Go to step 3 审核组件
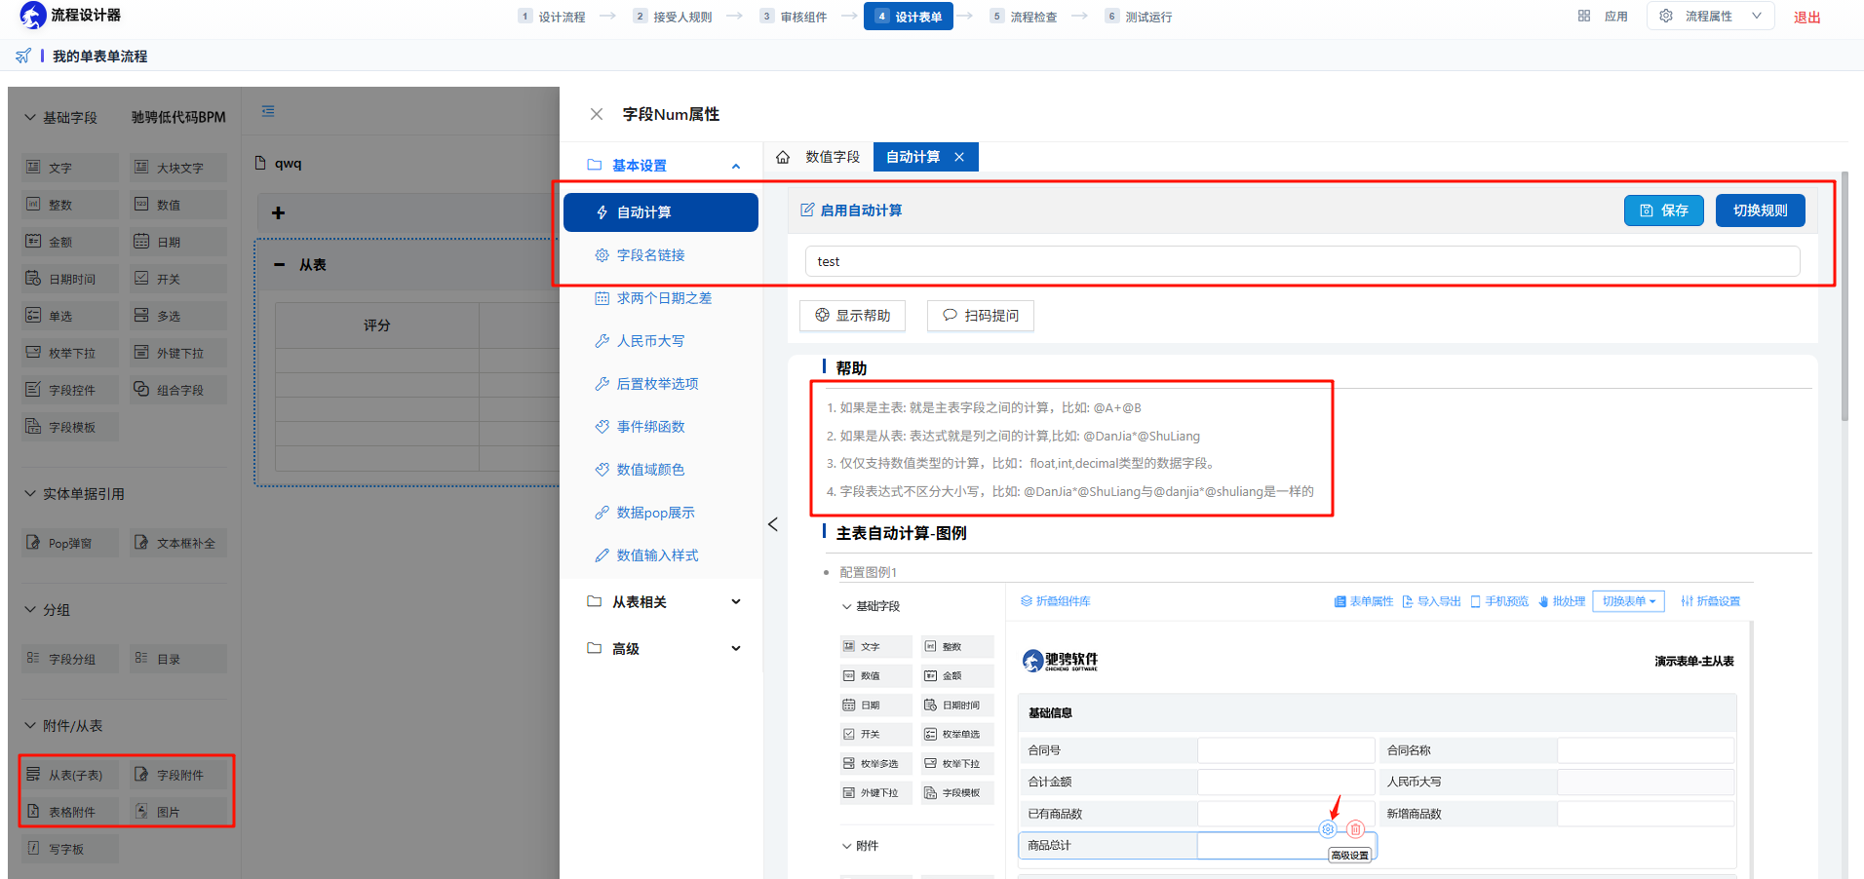The height and width of the screenshot is (879, 1864). pos(794,17)
